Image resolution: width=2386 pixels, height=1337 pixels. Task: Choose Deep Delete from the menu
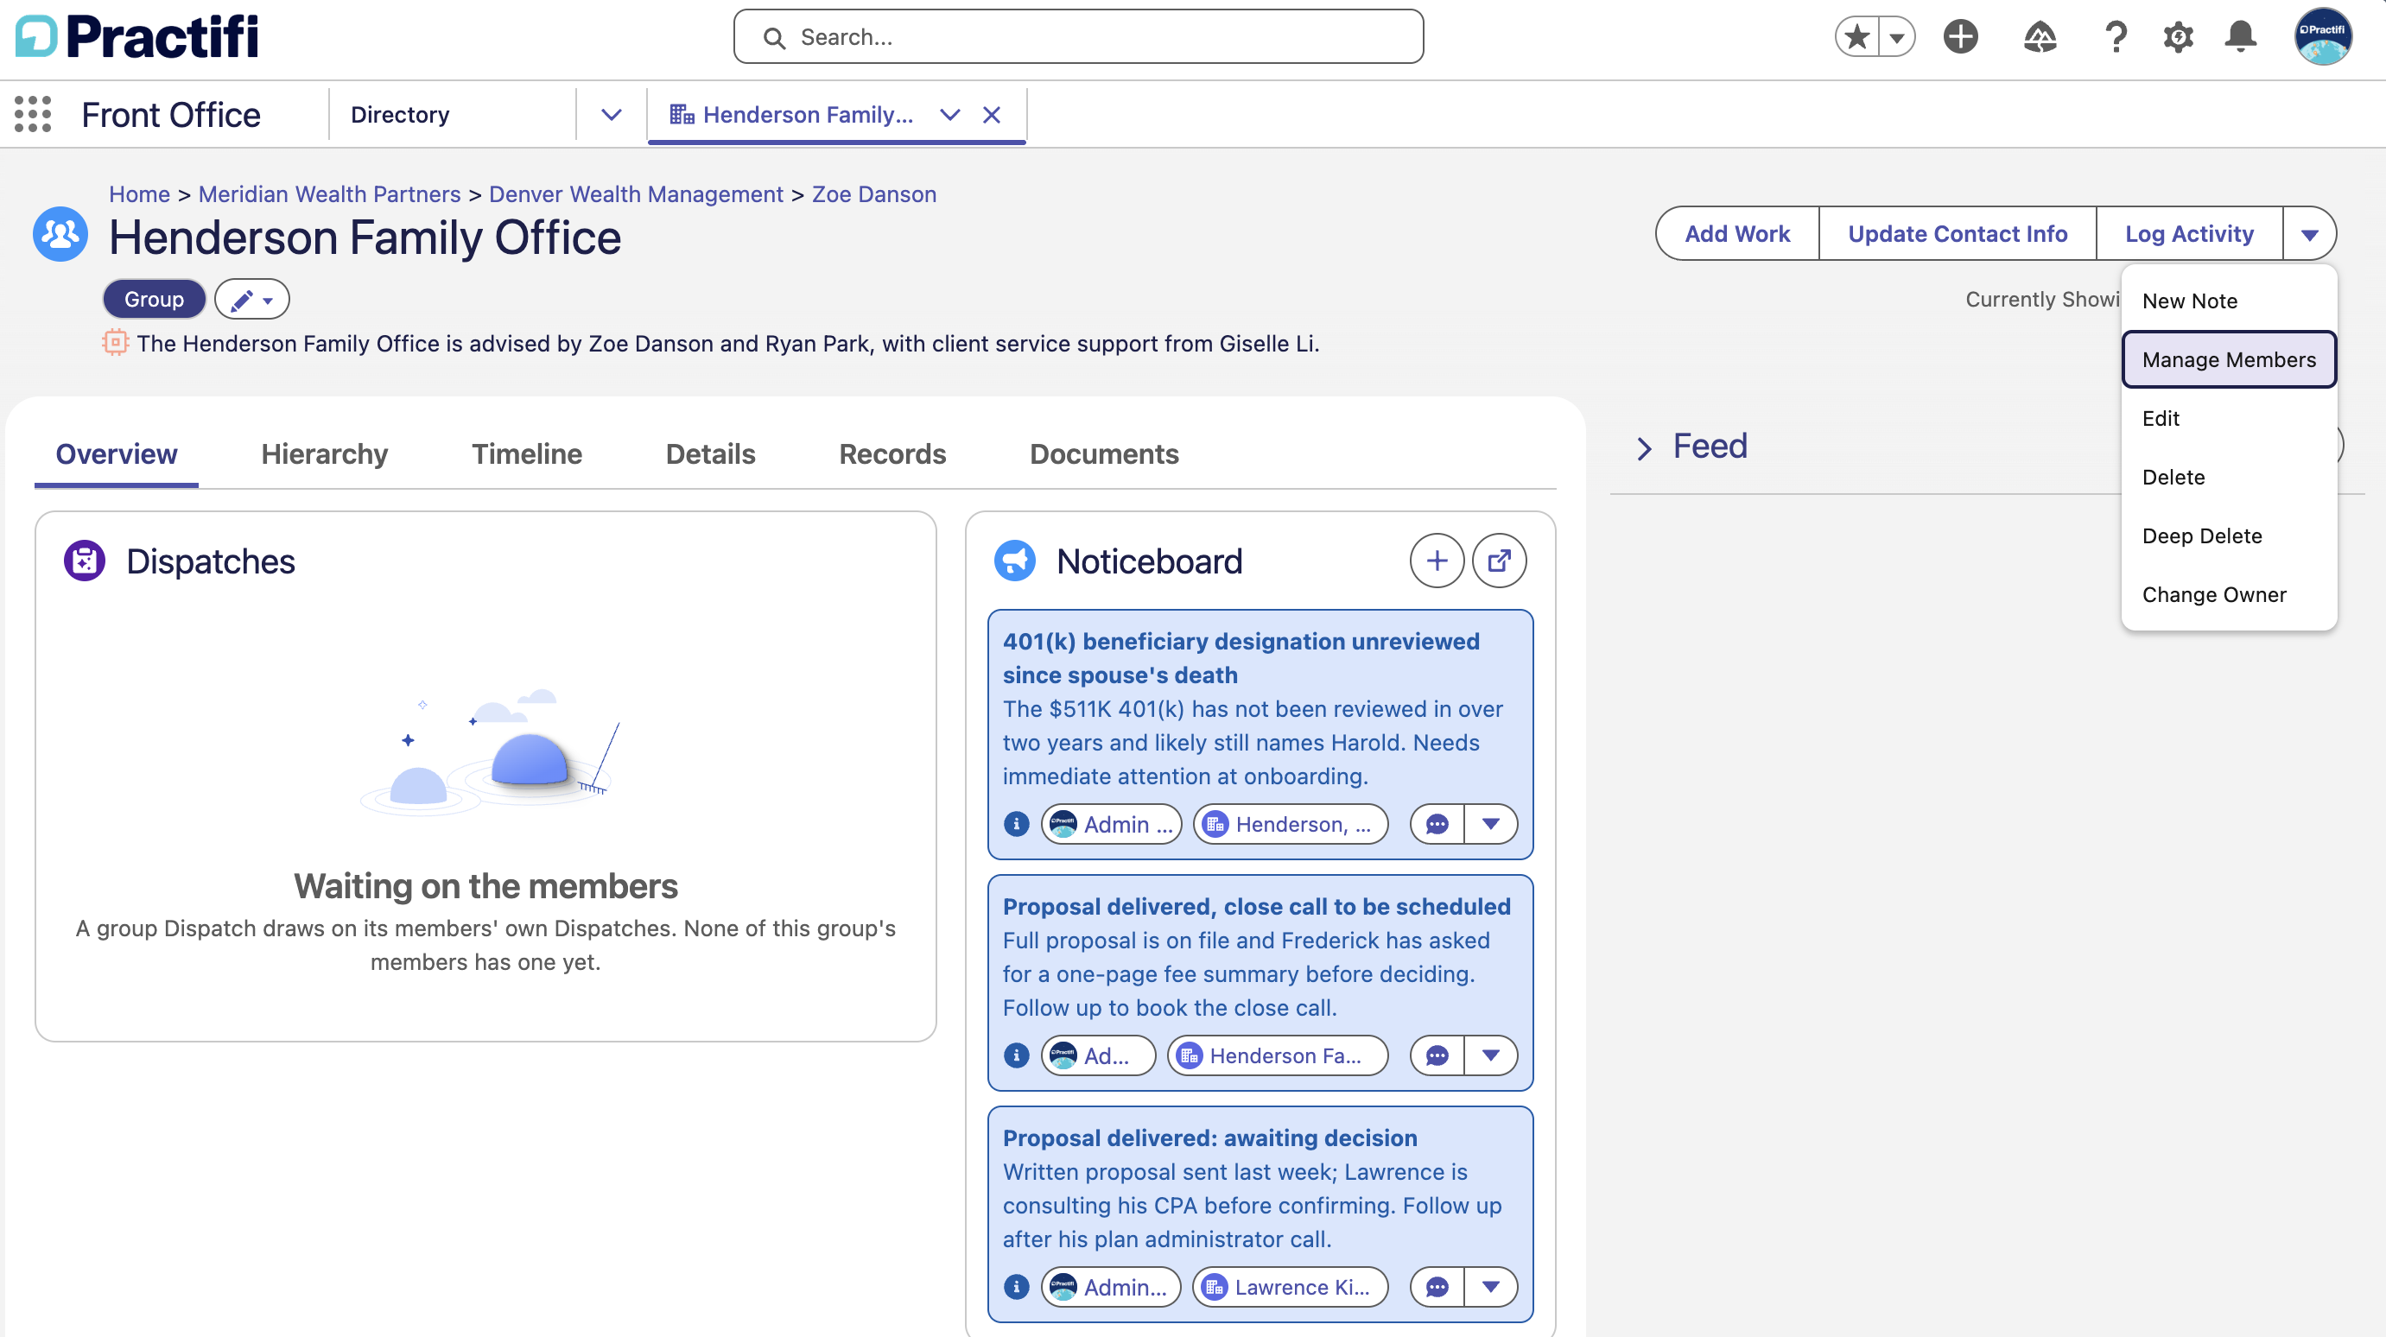(x=2229, y=536)
